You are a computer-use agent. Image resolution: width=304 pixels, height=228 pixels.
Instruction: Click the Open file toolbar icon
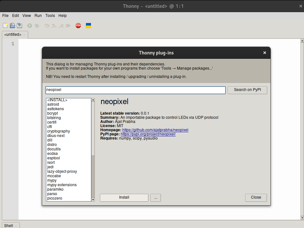click(x=12, y=26)
